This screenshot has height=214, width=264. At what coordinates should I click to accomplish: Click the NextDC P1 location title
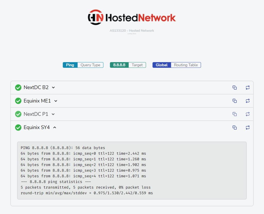click(x=36, y=114)
